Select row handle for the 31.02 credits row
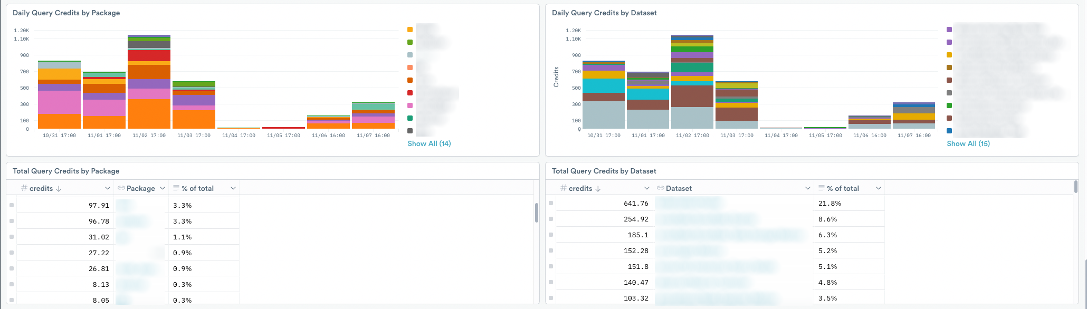The width and height of the screenshot is (1087, 309). (x=12, y=237)
